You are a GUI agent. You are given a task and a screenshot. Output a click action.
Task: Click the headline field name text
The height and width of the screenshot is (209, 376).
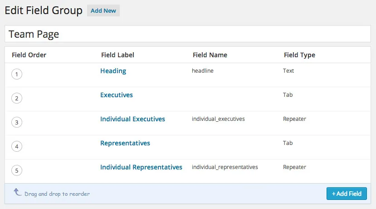tap(203, 71)
